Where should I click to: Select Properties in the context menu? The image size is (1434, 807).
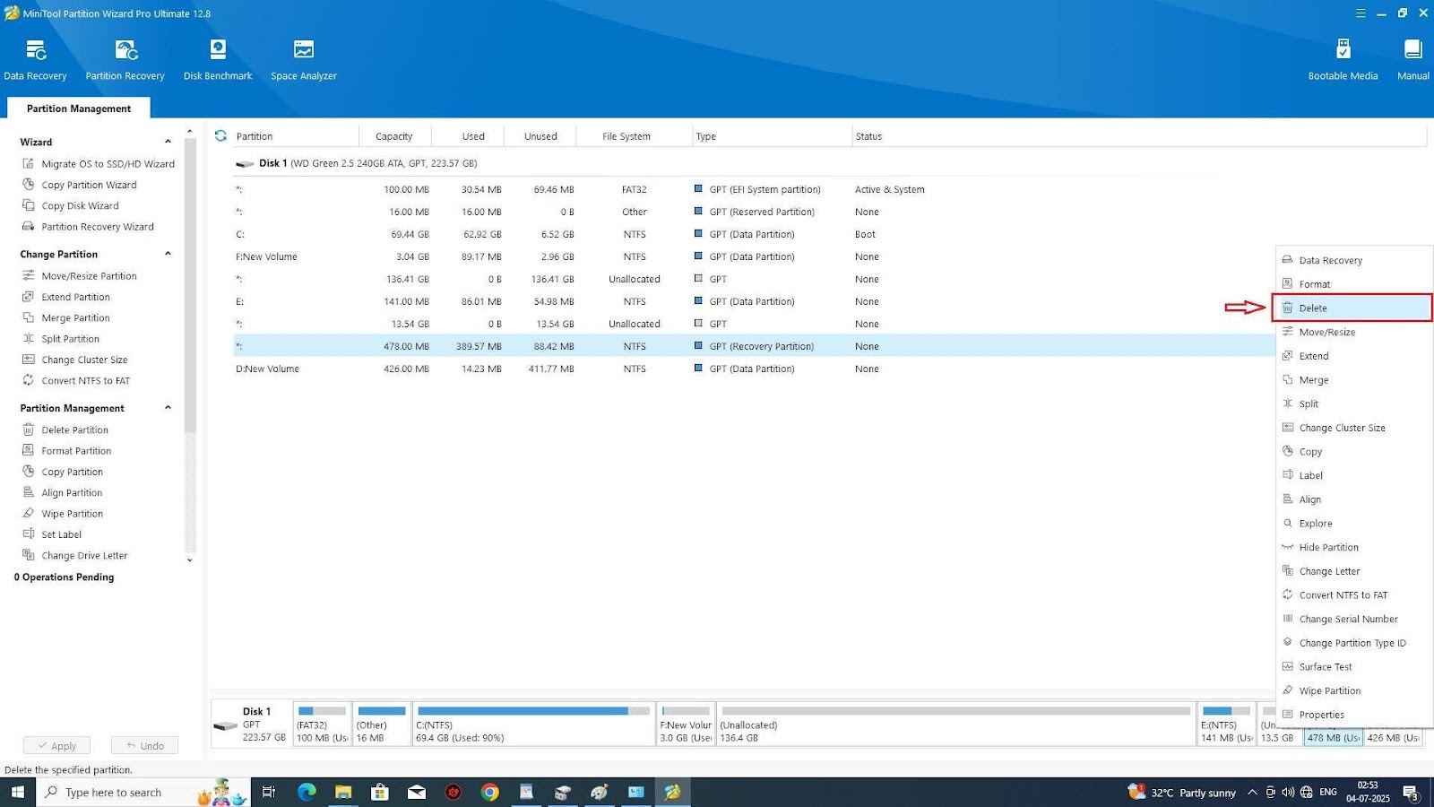(x=1352, y=715)
